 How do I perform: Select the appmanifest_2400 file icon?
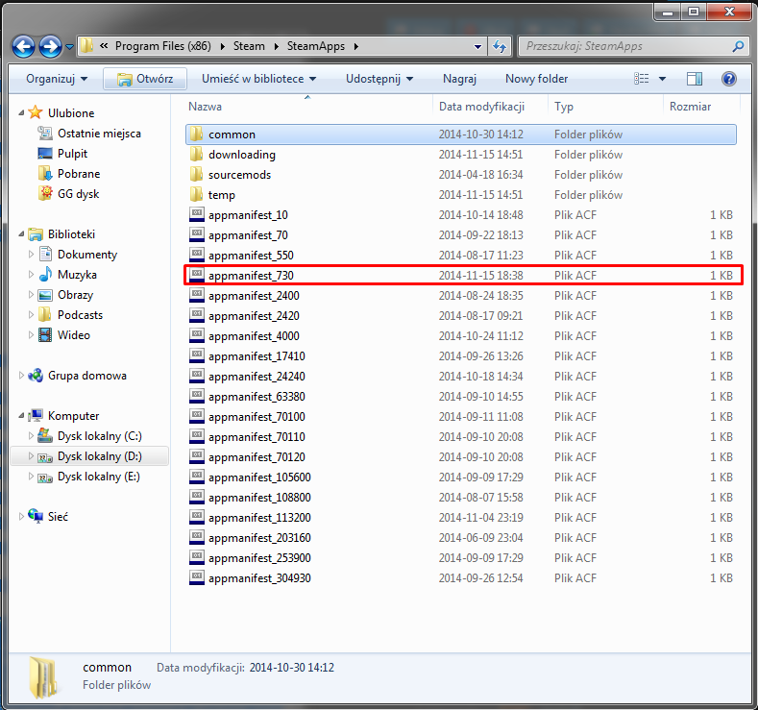196,295
